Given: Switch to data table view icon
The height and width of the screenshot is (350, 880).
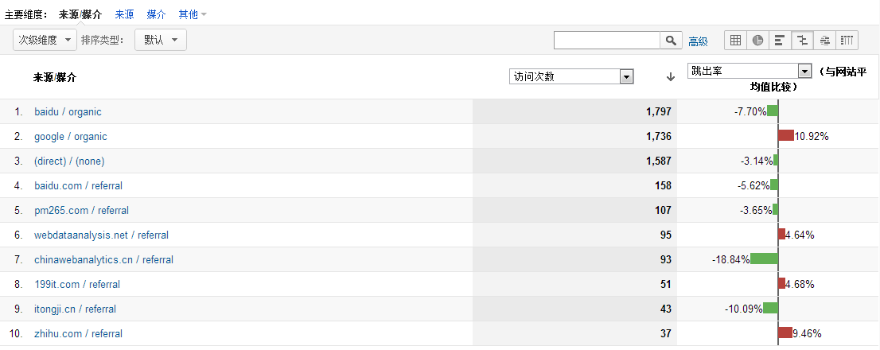Looking at the screenshot, I should point(736,40).
